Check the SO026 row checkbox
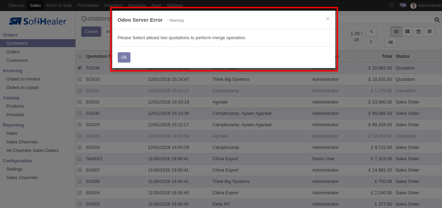This screenshot has height=208, width=442. click(x=80, y=136)
